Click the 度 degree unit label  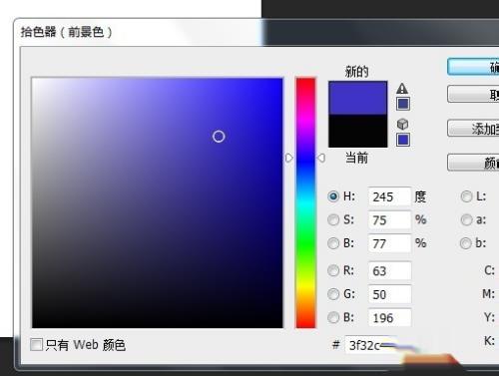(420, 196)
